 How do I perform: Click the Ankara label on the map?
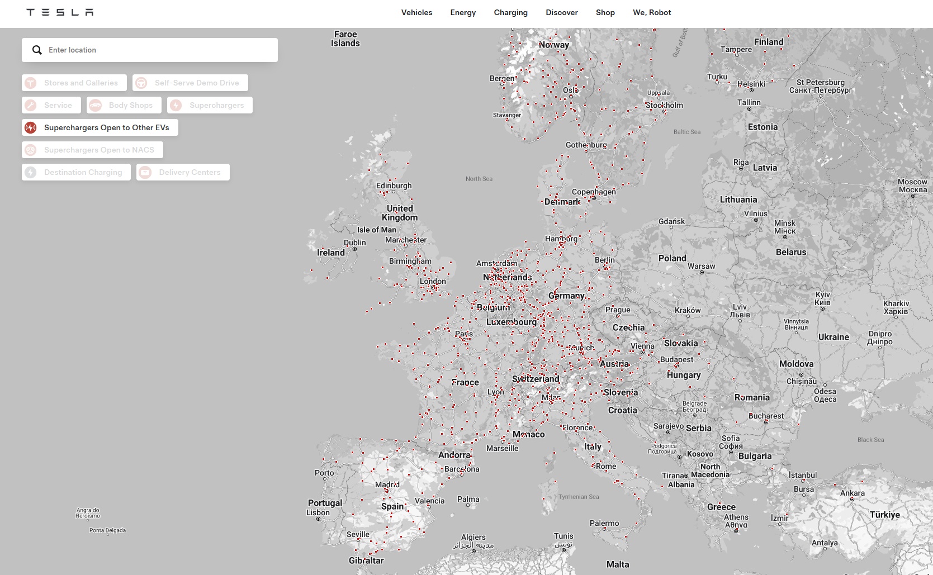(x=853, y=493)
